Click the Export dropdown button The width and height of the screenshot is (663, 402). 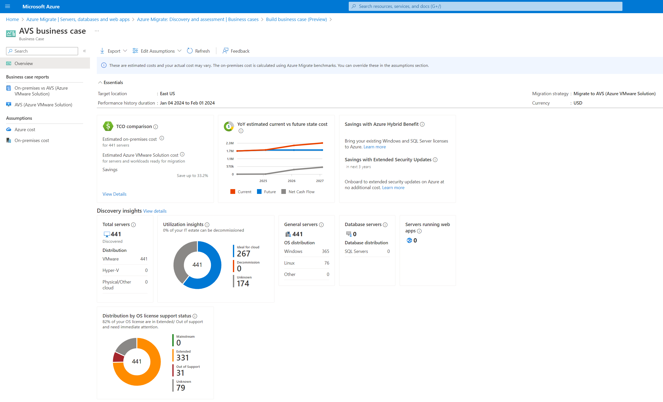point(113,51)
